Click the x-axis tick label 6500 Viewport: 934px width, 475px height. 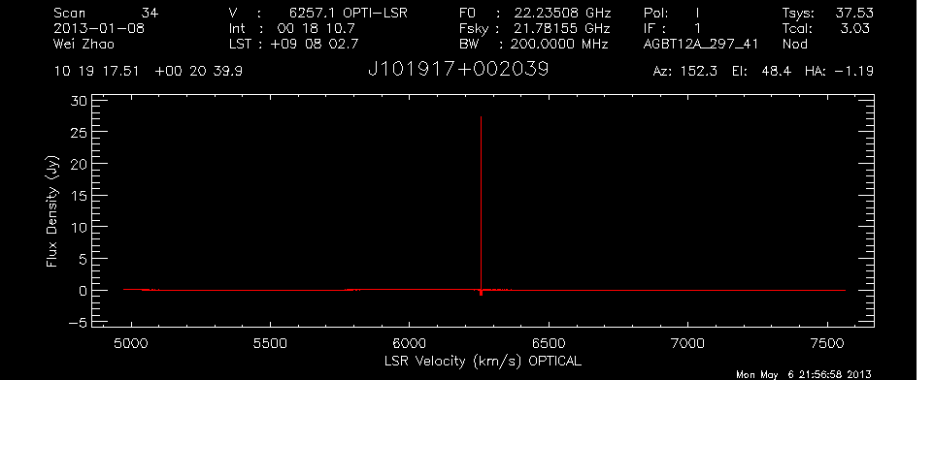(549, 343)
